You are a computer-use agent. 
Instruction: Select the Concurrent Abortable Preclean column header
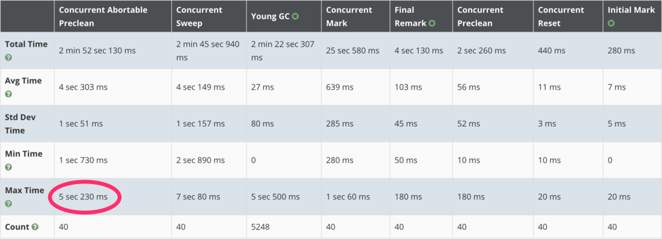click(x=112, y=16)
